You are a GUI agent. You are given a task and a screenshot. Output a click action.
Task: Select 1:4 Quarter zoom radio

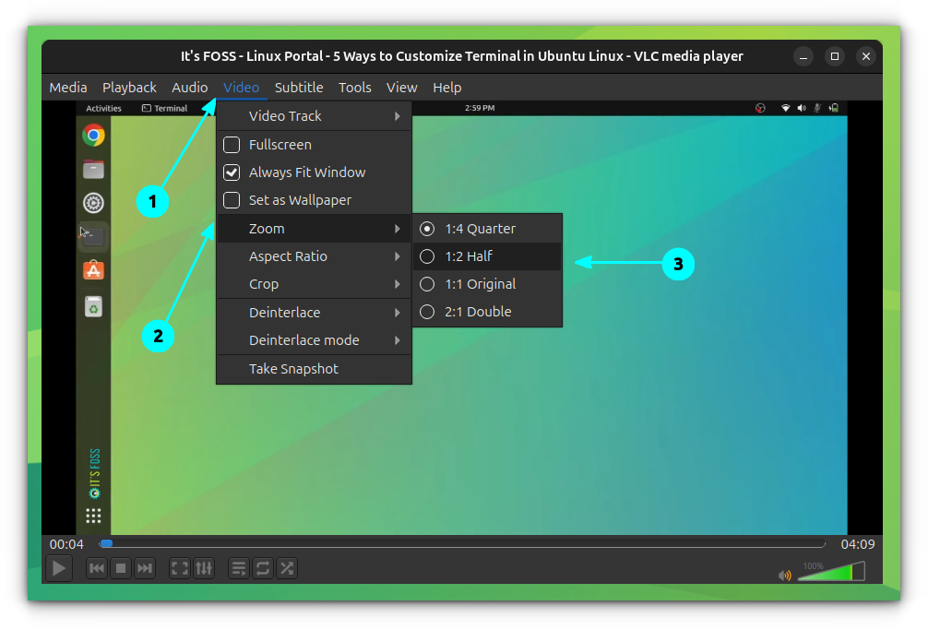point(427,229)
